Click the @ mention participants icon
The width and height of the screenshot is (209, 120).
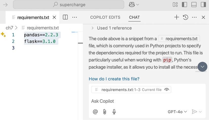point(95,112)
